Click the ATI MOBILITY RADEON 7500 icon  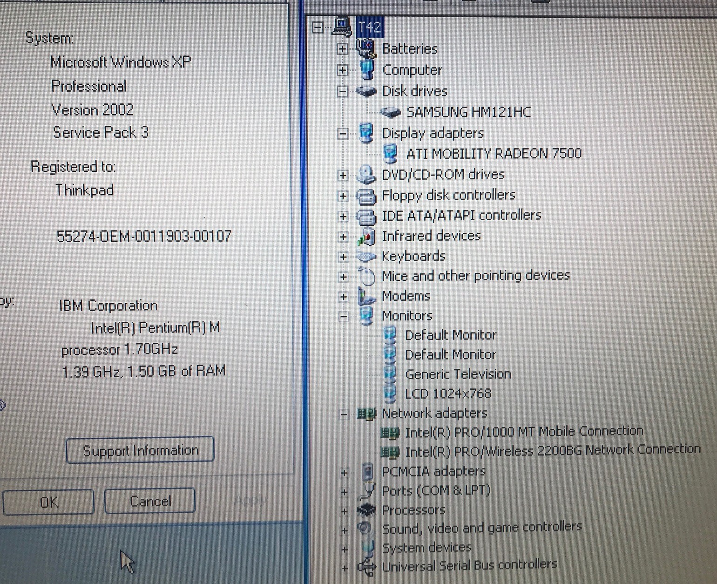tap(390, 154)
